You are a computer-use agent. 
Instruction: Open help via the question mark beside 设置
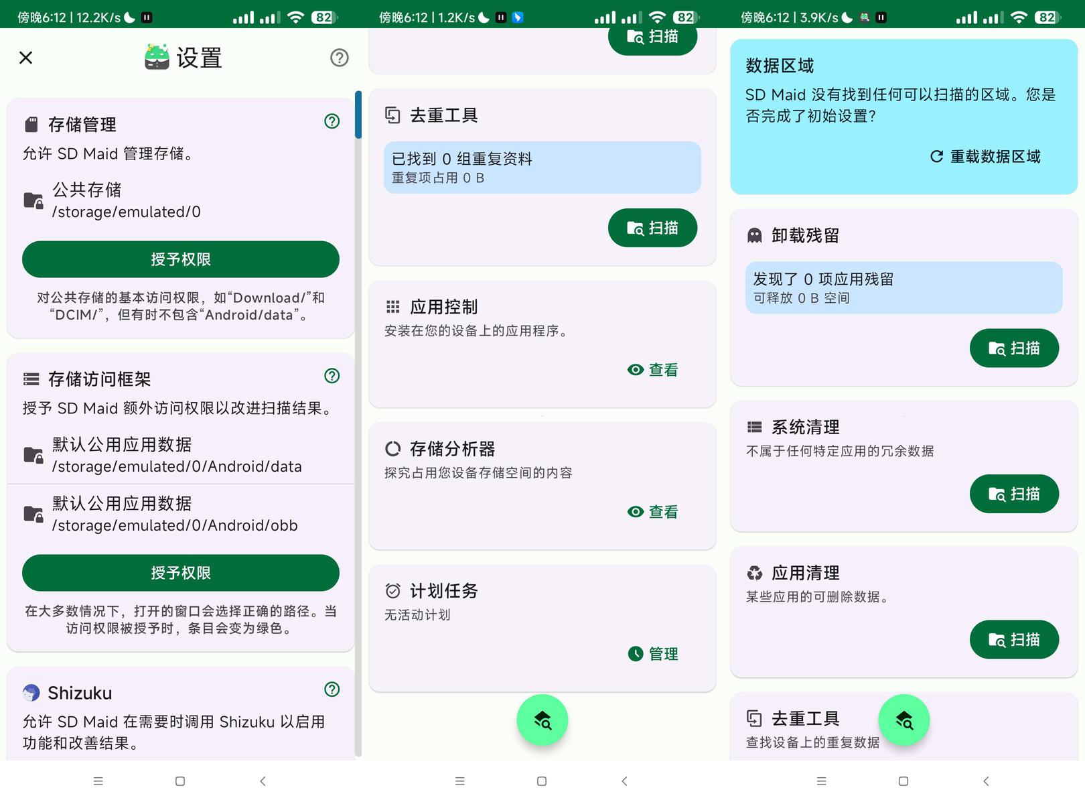340,58
